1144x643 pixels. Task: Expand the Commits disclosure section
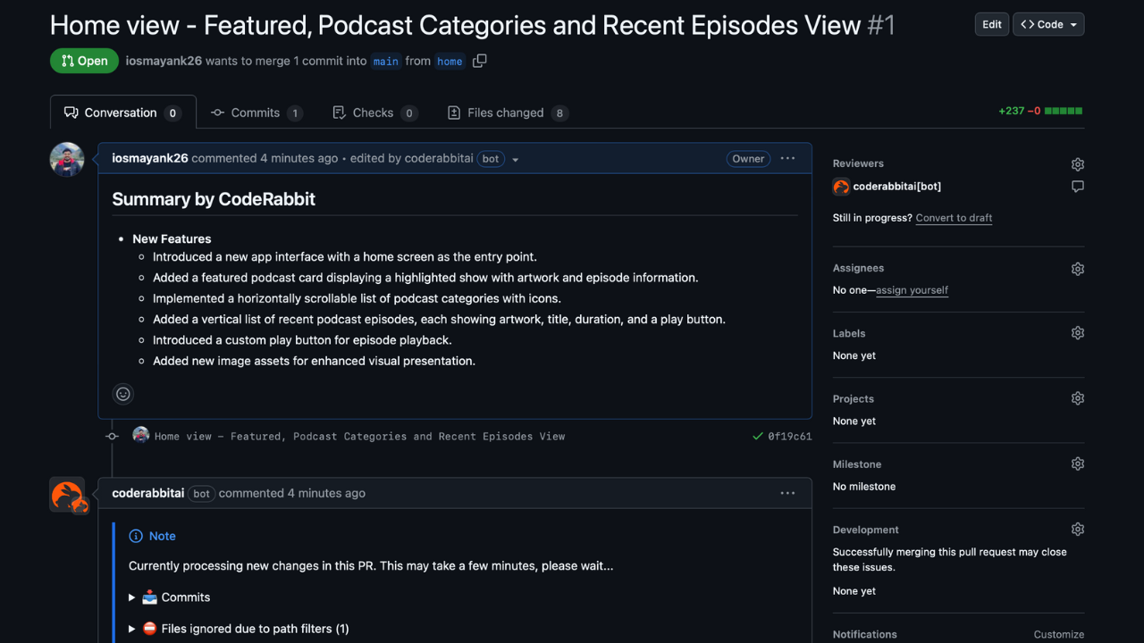point(170,597)
